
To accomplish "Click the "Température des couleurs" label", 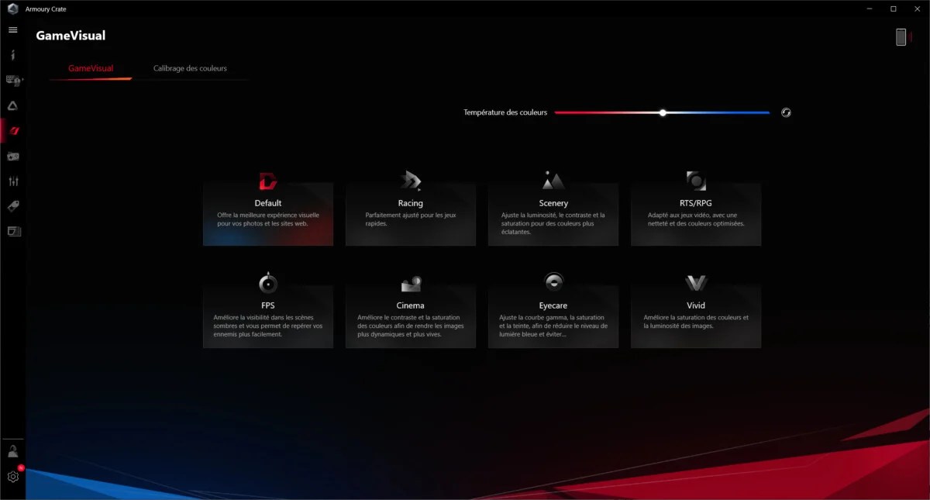I will coord(505,112).
